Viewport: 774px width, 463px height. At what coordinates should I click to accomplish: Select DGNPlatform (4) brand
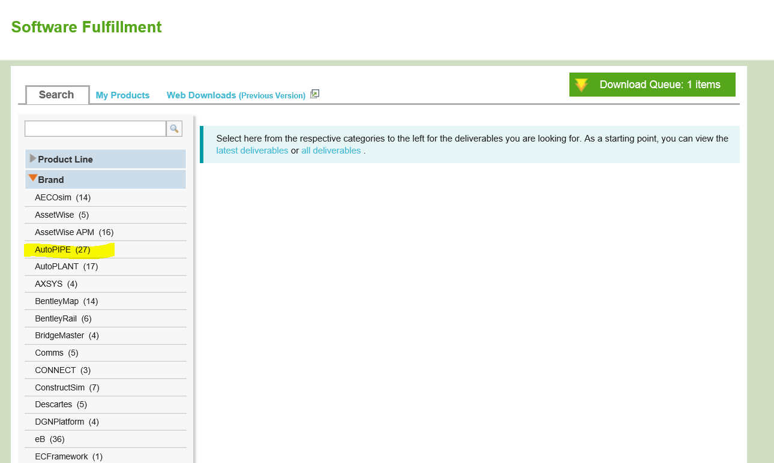click(x=67, y=422)
